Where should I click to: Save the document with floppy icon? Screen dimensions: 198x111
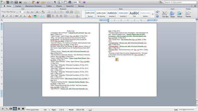16,2
